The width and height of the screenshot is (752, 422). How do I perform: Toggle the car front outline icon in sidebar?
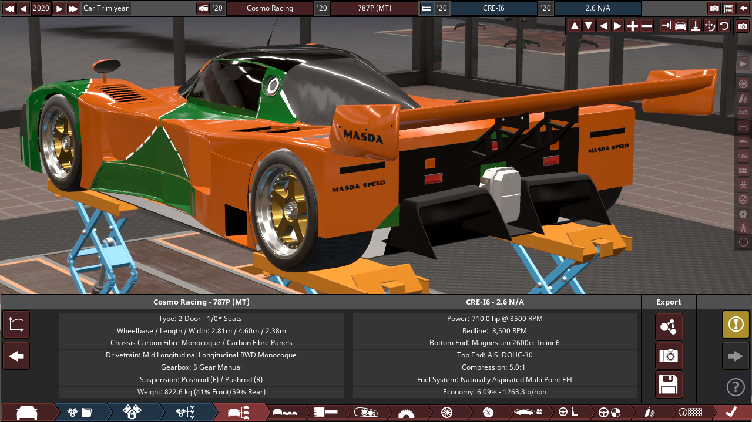click(743, 127)
